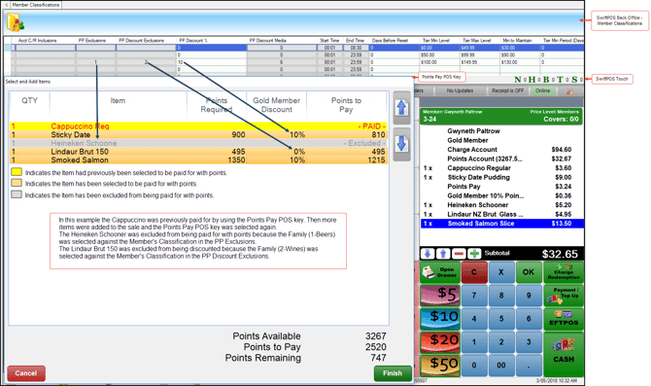Image resolution: width=651 pixels, height=386 pixels.
Task: Click the OK keypad button
Action: click(529, 272)
